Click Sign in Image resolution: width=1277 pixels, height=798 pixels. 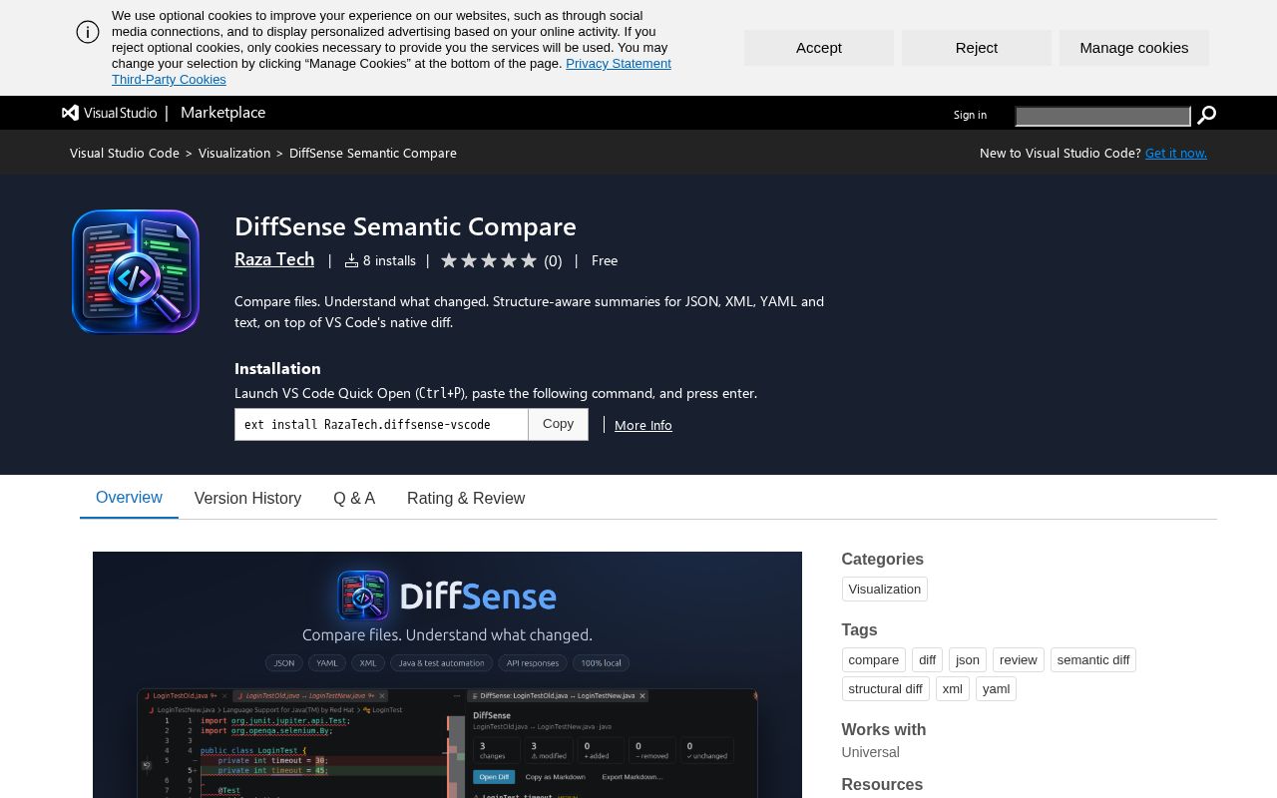coord(970,115)
